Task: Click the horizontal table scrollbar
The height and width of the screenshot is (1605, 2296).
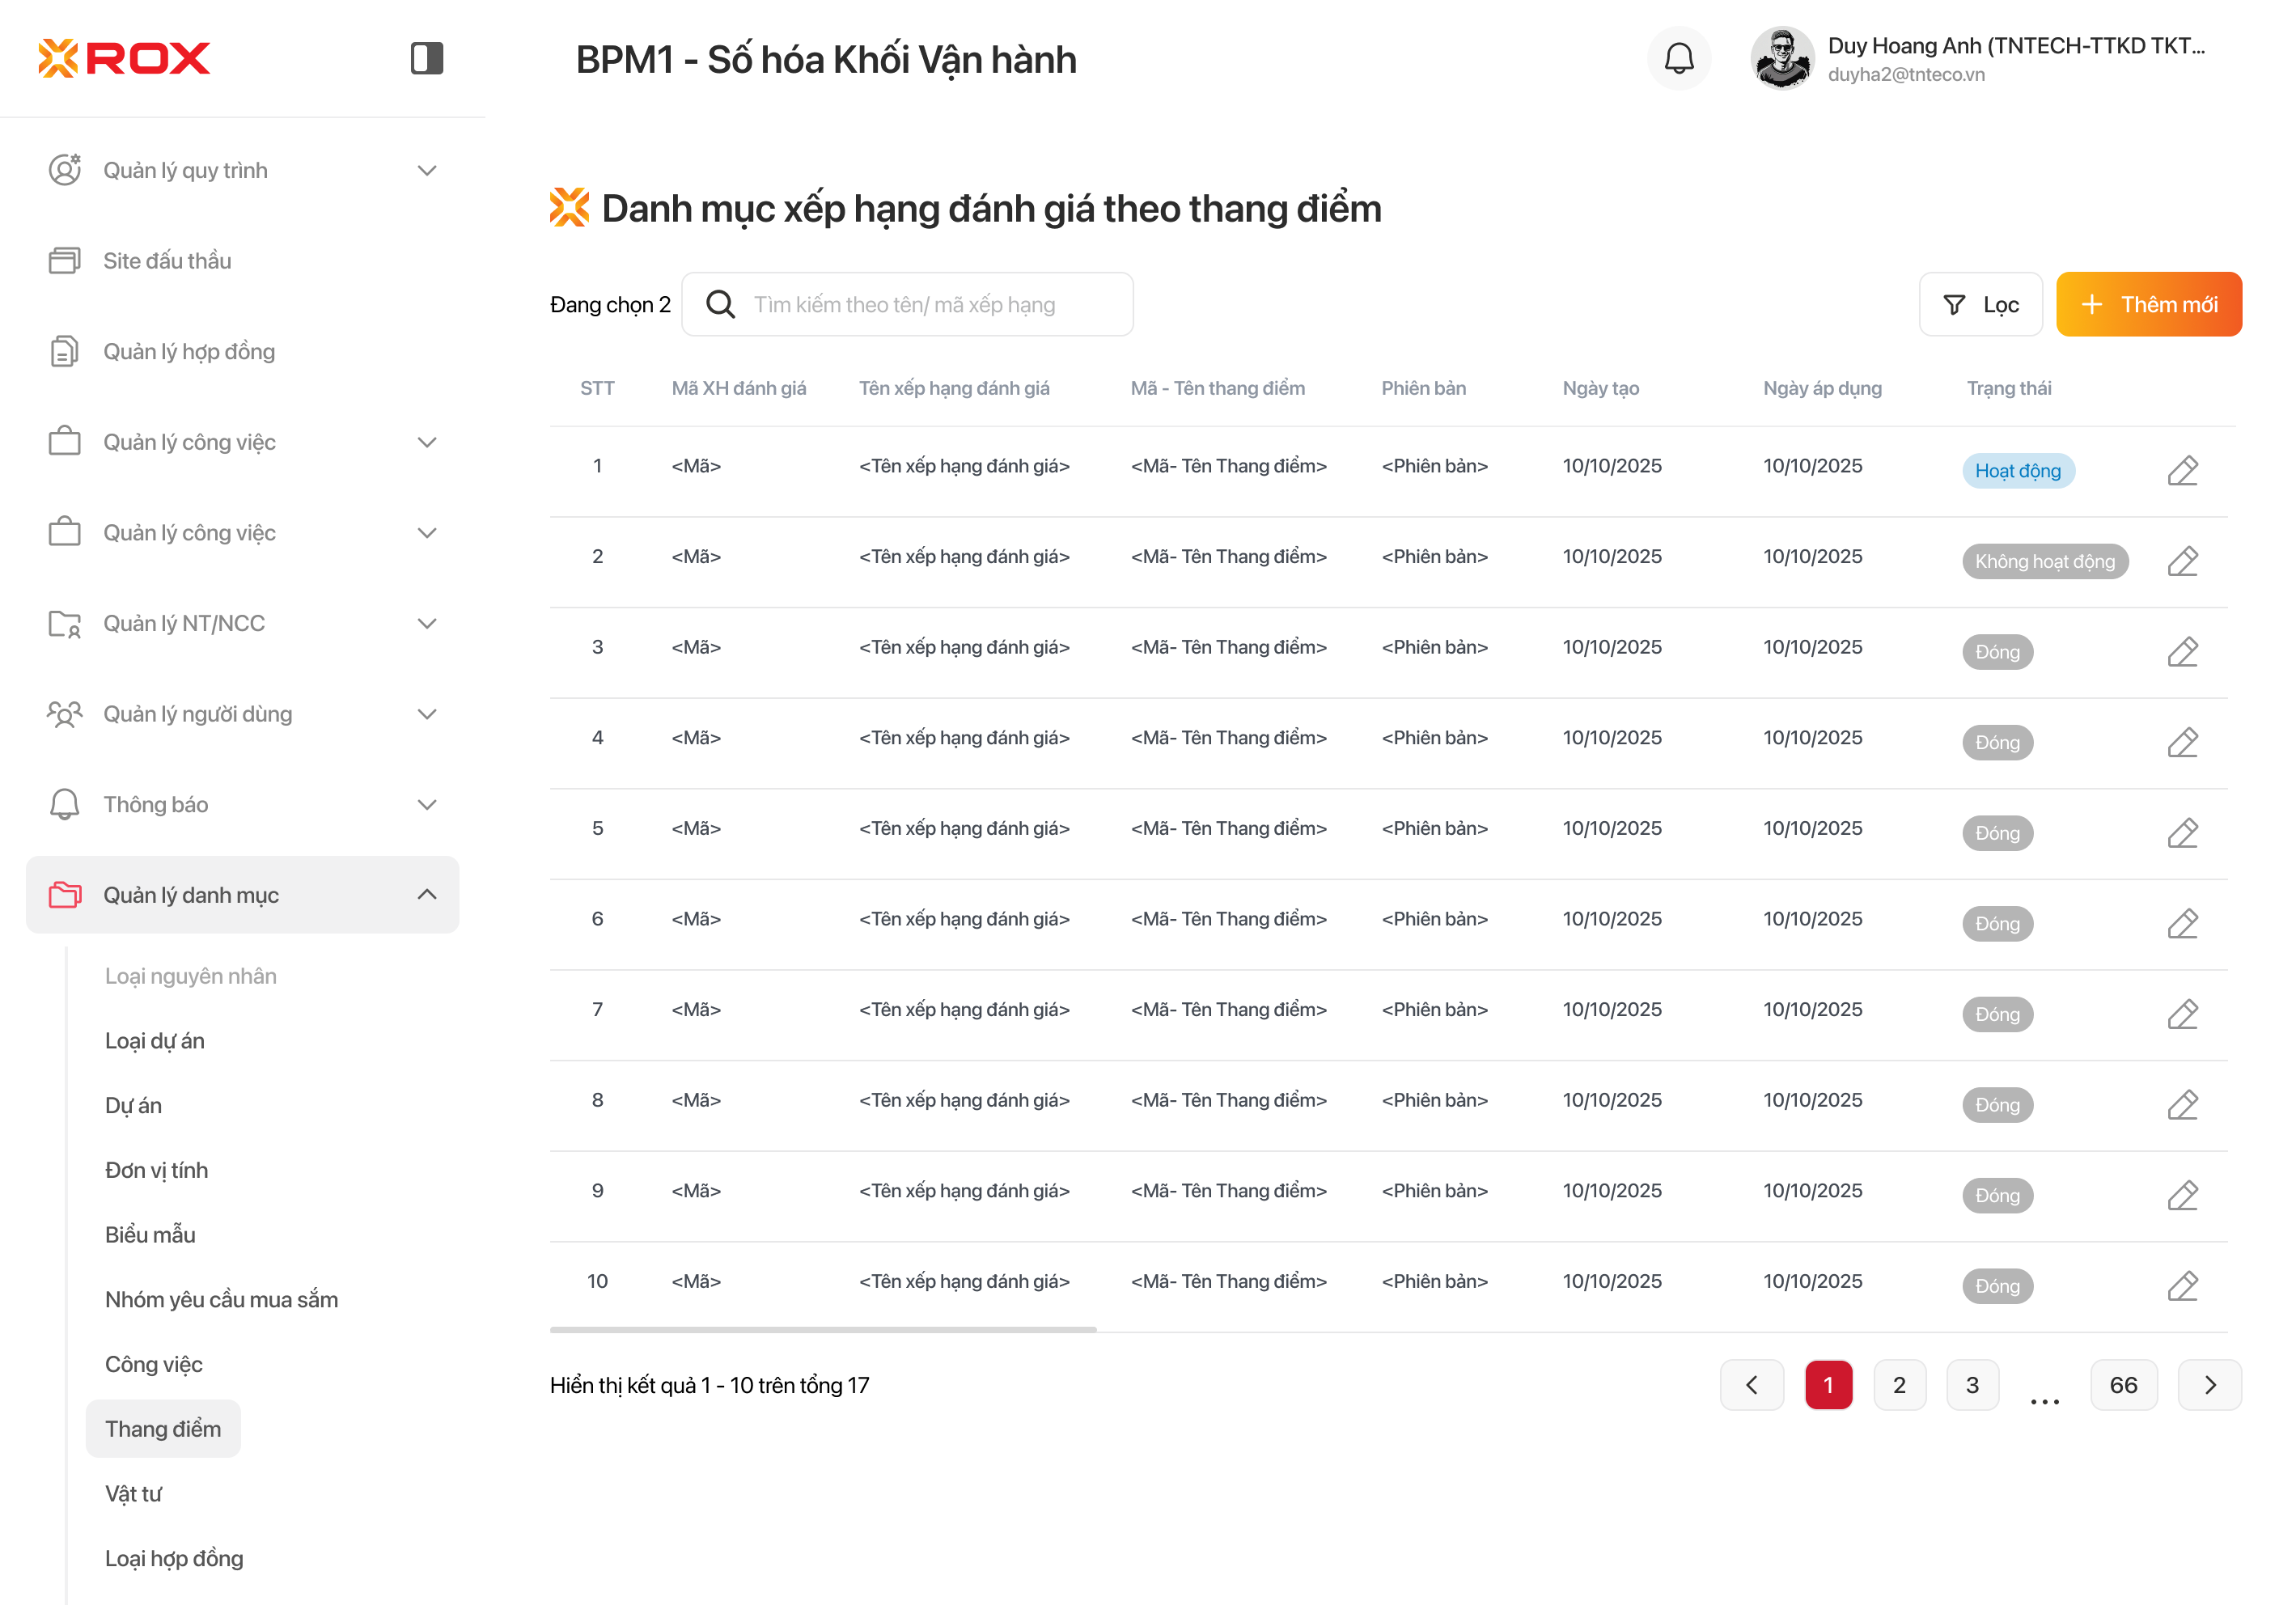Action: pos(822,1329)
